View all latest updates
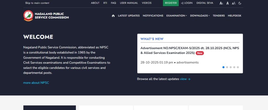Screen dimensions: 268x110 click(x=185, y=79)
